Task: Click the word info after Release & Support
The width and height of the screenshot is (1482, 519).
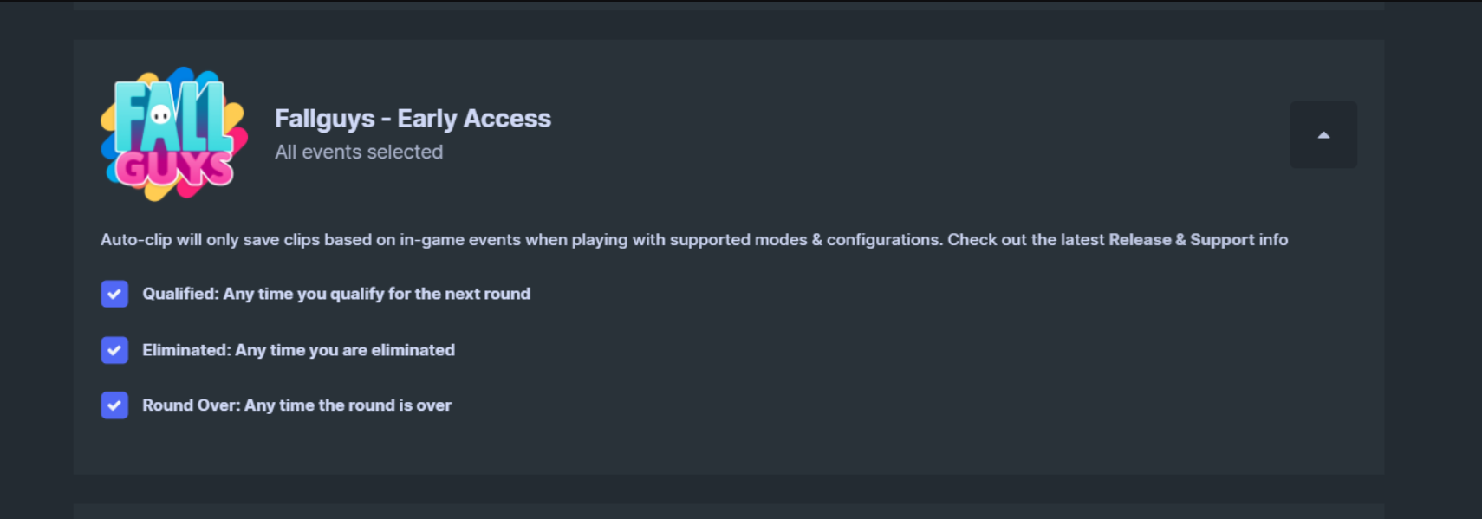Action: [x=1274, y=240]
